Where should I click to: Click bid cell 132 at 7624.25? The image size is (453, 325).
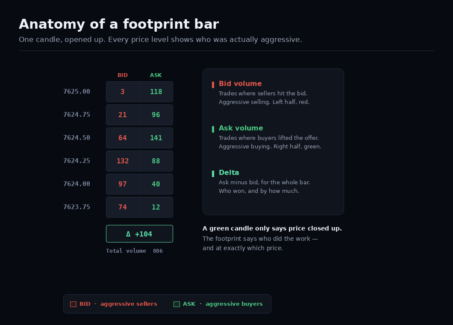(123, 161)
